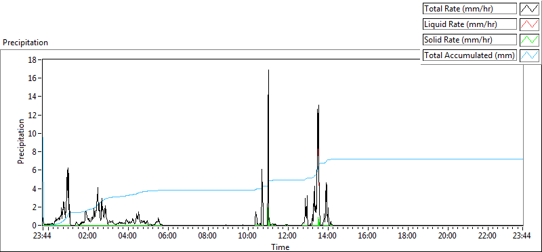Viewport: 542px width, 252px height.
Task: Click the rate peak near 13:30
Action: [318, 105]
